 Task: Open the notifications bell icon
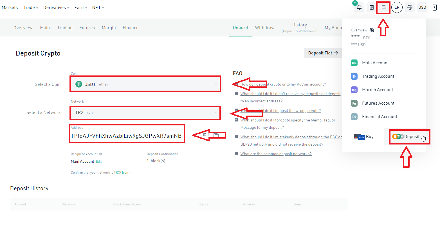(x=359, y=8)
